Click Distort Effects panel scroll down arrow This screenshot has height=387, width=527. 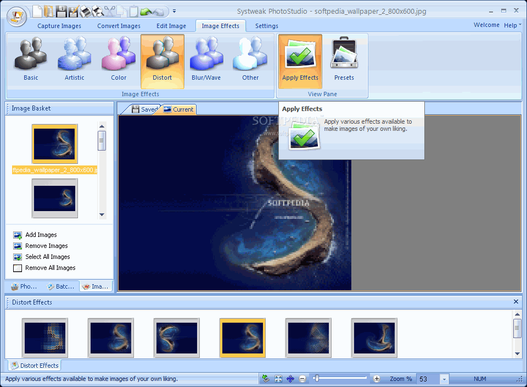pyautogui.click(x=517, y=353)
